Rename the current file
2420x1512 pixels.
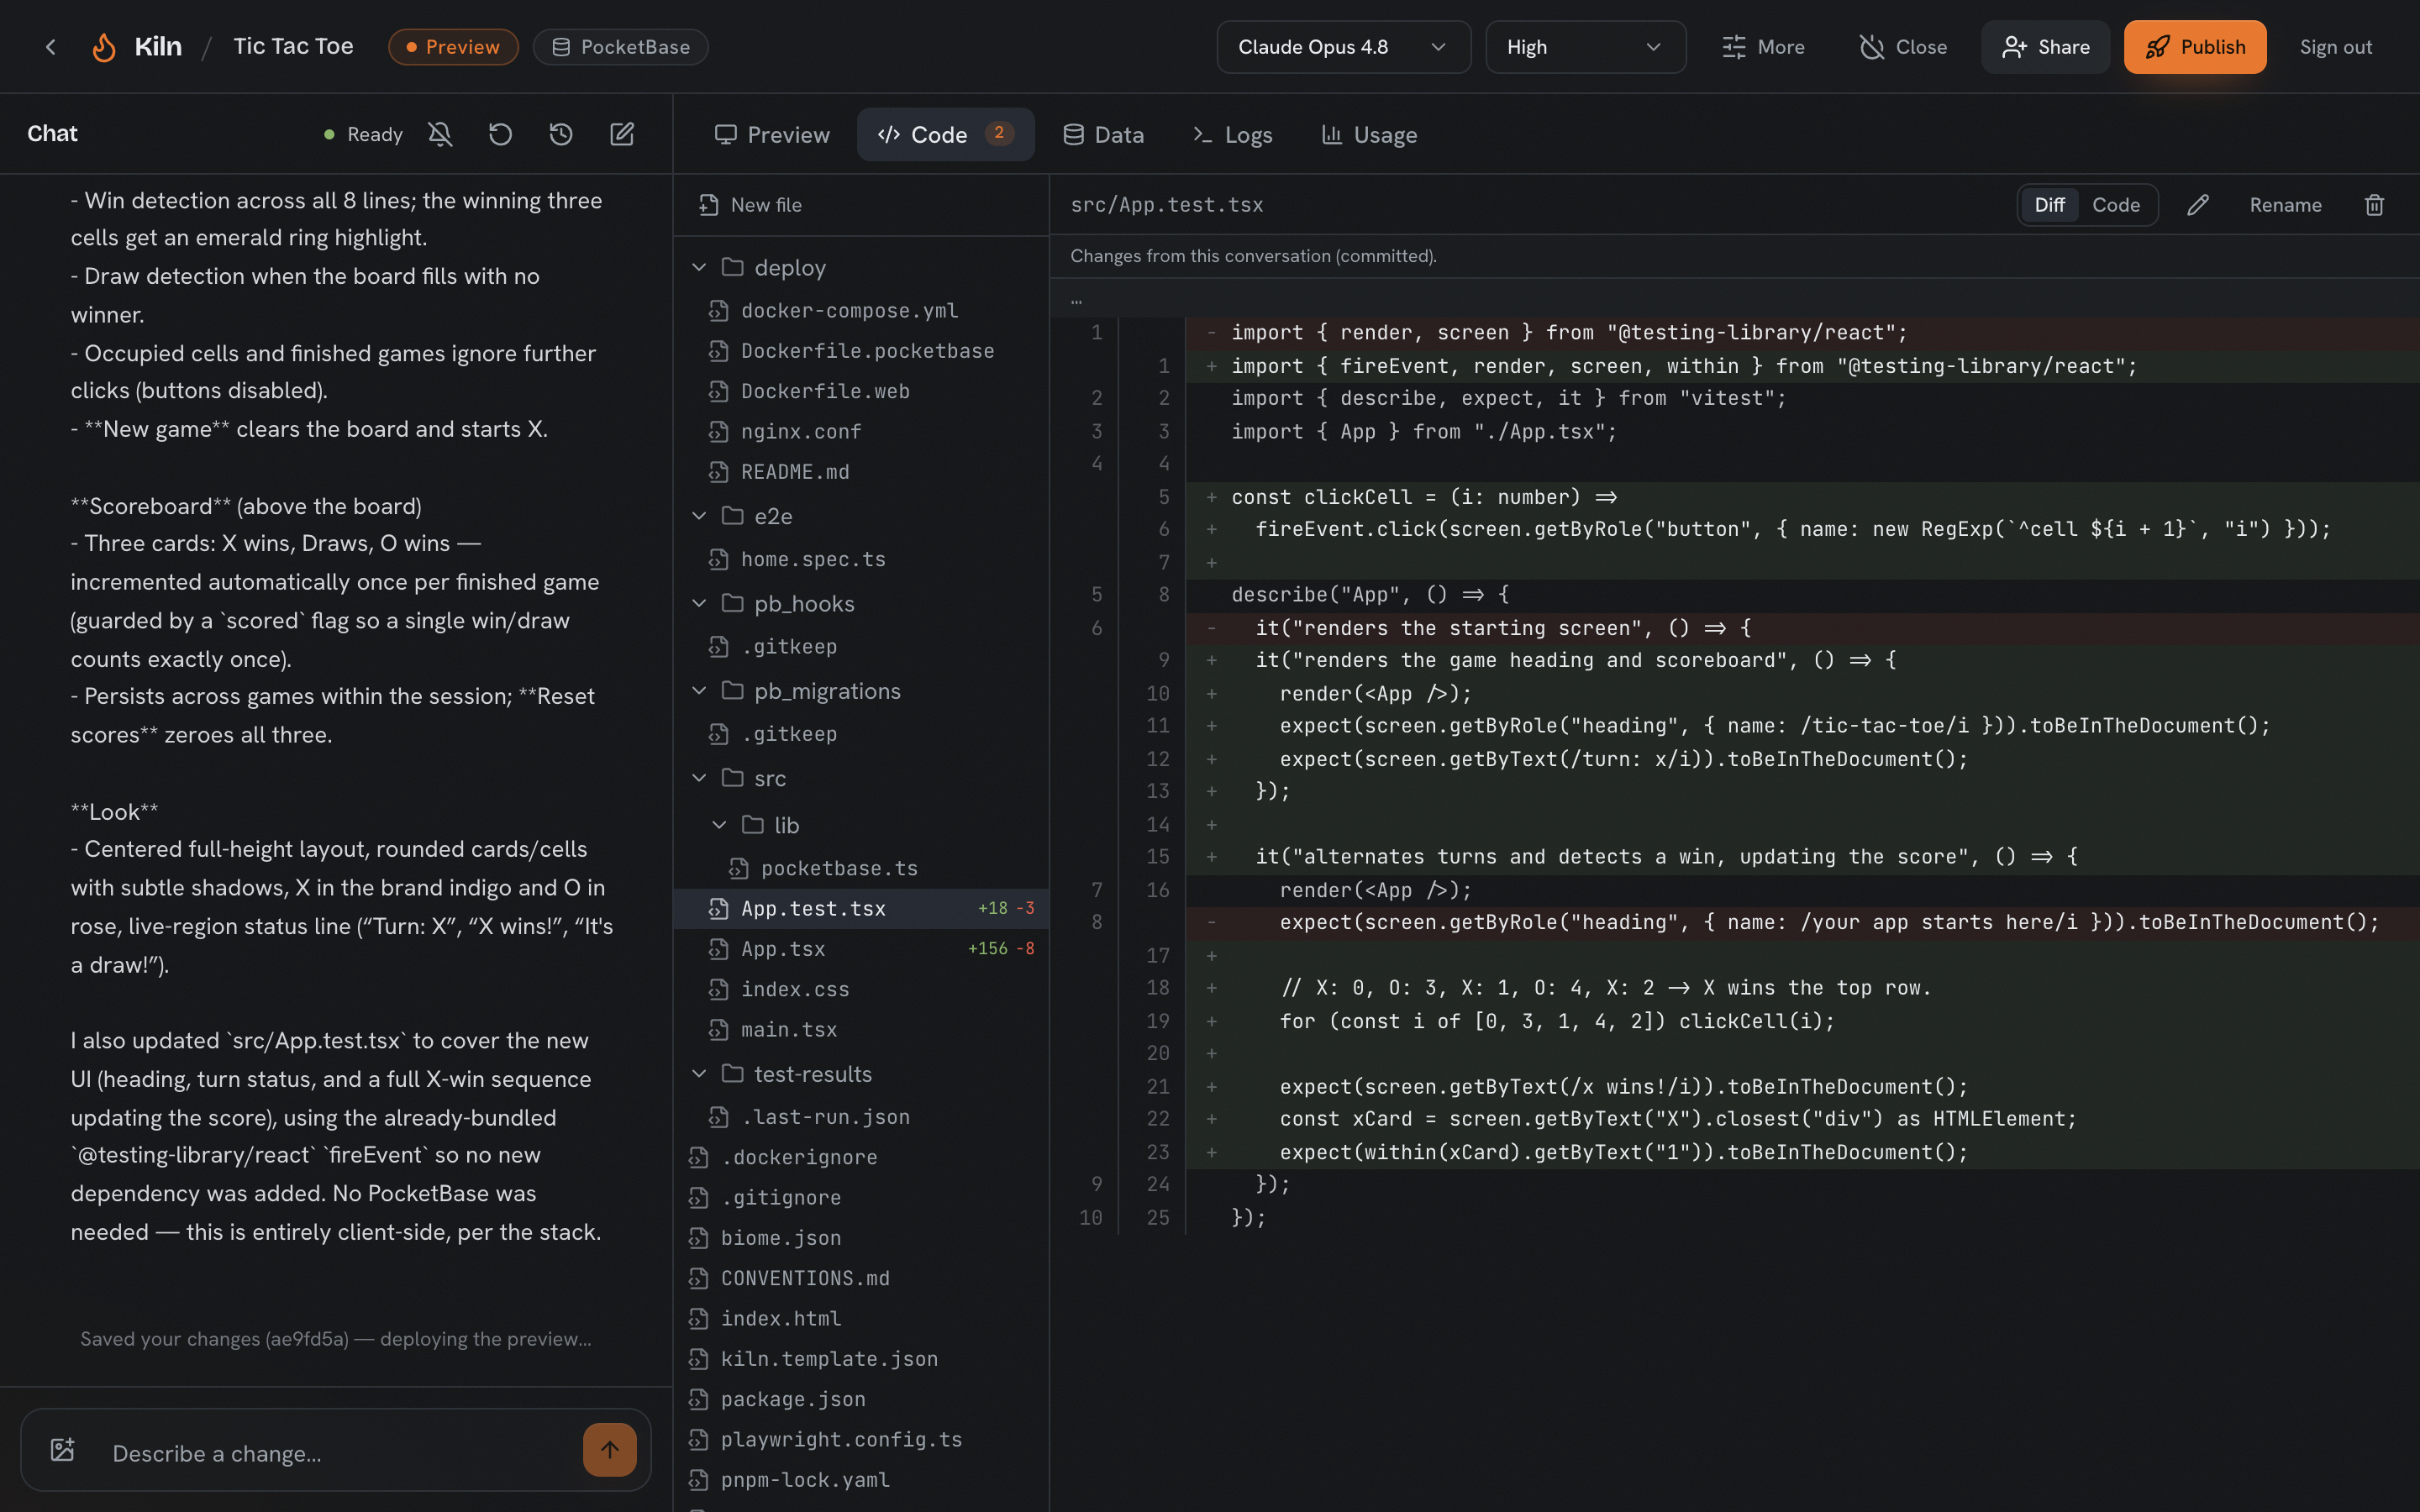click(2285, 205)
